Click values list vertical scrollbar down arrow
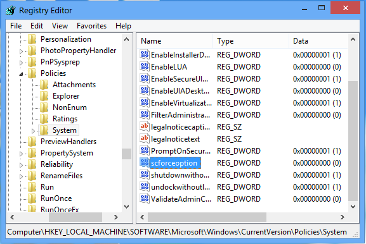The height and width of the screenshot is (244, 366). point(353,207)
